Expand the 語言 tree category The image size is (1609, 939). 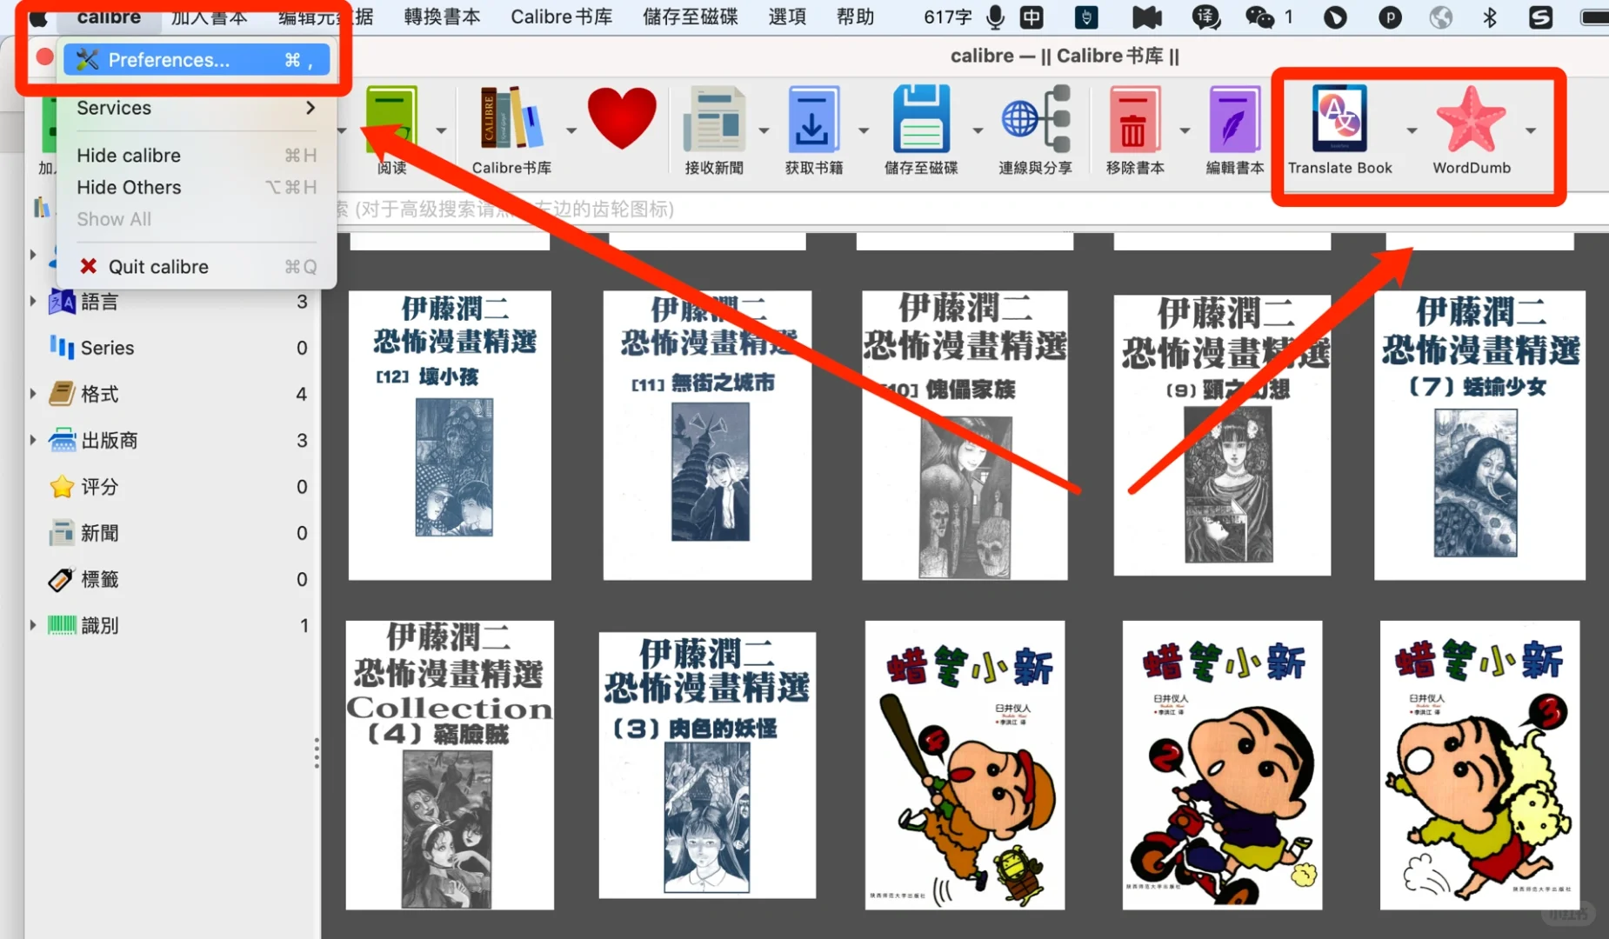(x=33, y=302)
